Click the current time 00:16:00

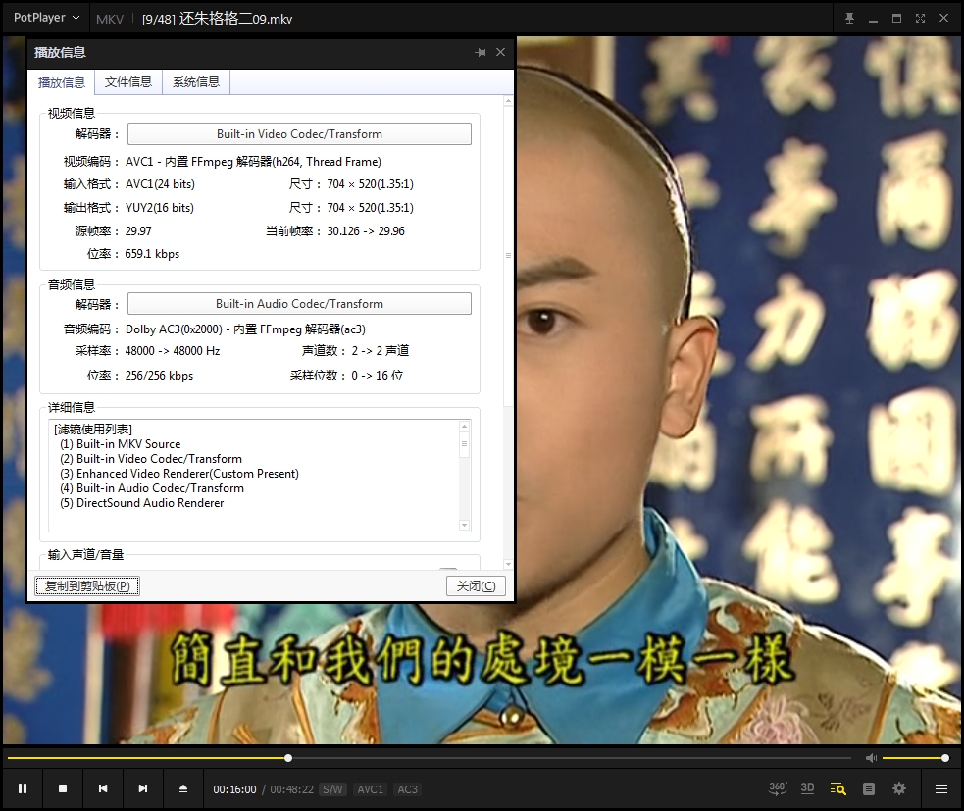234,789
